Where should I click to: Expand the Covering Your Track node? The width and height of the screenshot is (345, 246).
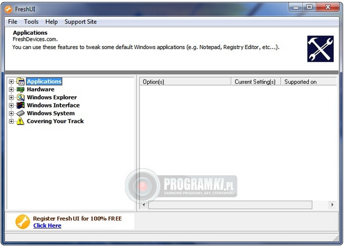11,121
